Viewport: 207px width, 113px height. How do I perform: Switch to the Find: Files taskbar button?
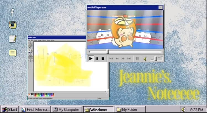click(35, 109)
